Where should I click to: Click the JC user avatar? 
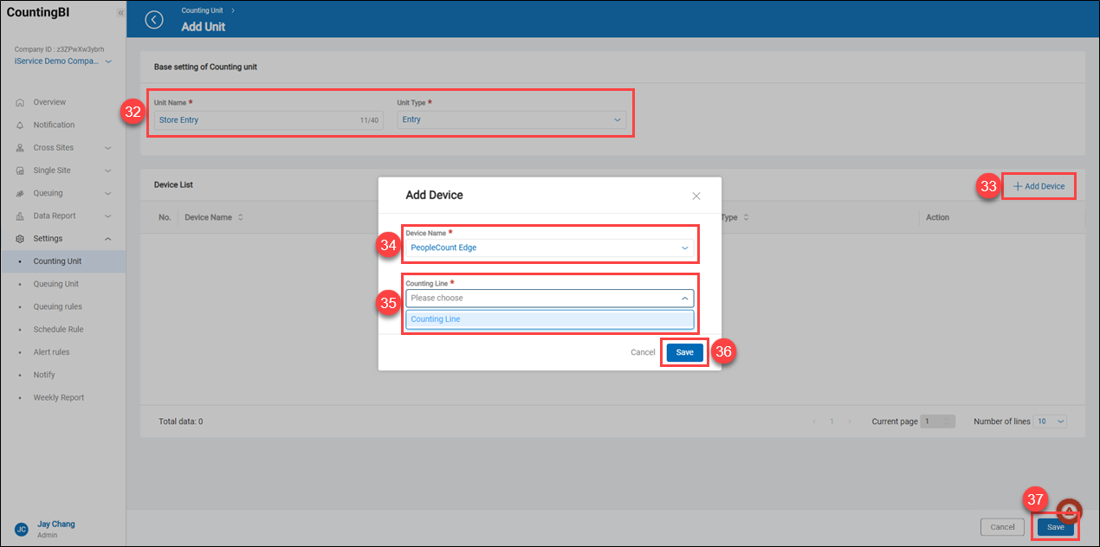21,529
